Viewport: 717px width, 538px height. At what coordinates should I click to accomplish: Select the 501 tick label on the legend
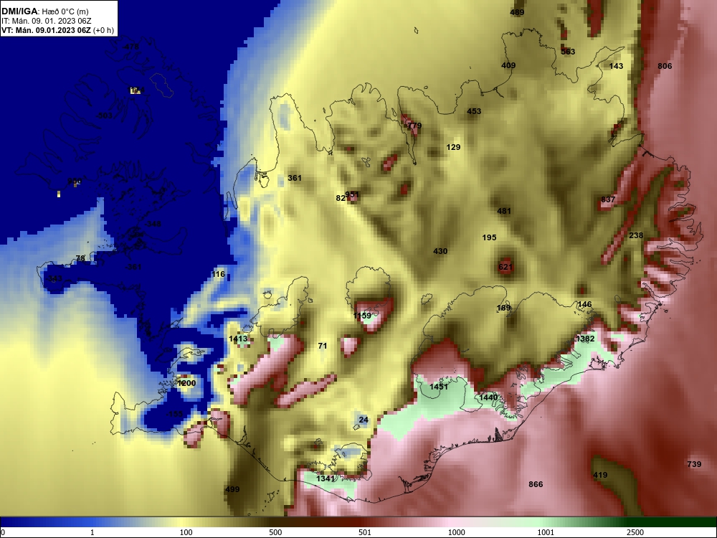click(x=365, y=532)
